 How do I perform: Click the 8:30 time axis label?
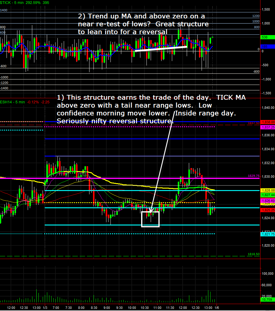pyautogui.click(x=94, y=308)
